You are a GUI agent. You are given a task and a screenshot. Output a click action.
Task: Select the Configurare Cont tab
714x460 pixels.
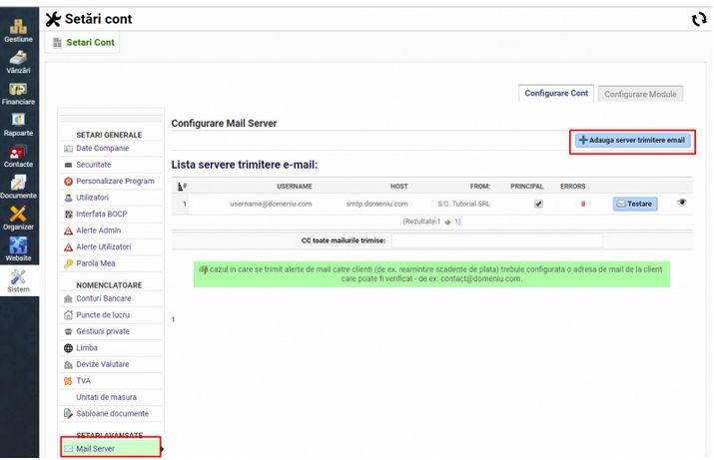click(x=557, y=94)
